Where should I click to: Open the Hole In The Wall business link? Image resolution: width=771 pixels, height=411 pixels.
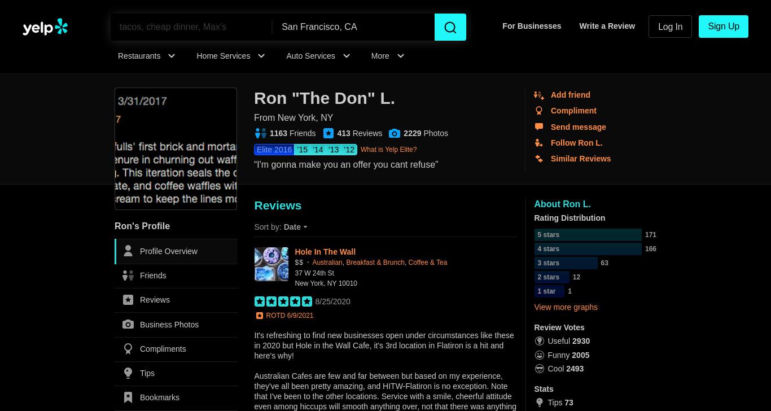pyautogui.click(x=325, y=252)
